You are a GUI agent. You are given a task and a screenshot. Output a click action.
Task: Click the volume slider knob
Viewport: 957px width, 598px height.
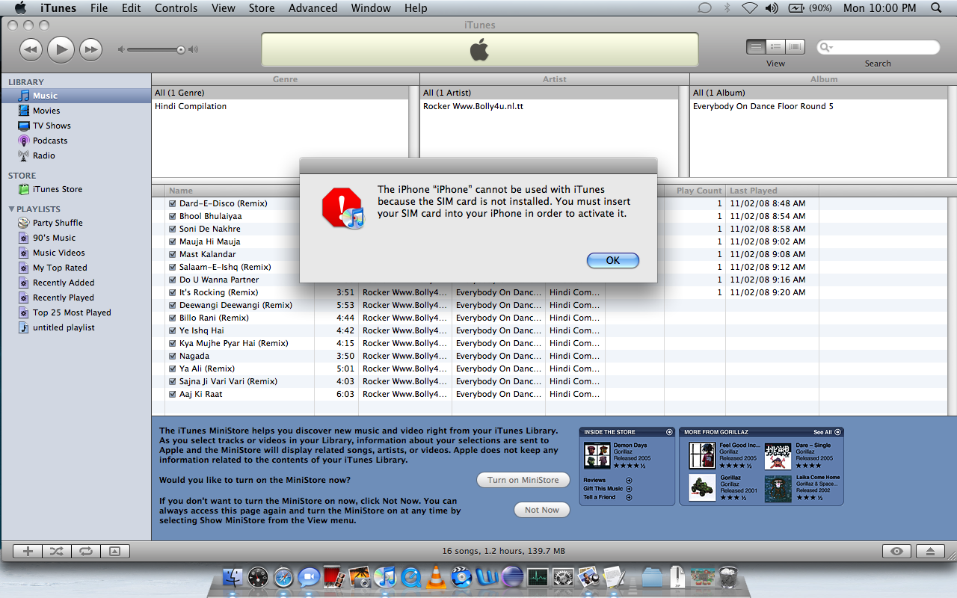tap(181, 50)
